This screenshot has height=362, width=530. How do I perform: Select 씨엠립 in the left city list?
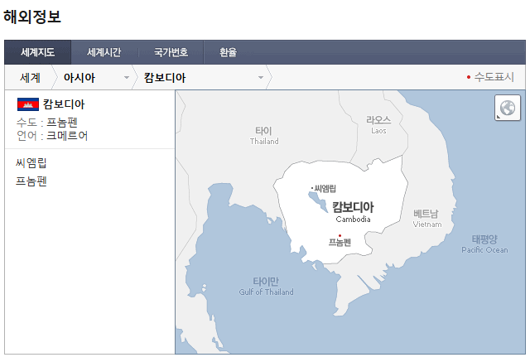[31, 162]
